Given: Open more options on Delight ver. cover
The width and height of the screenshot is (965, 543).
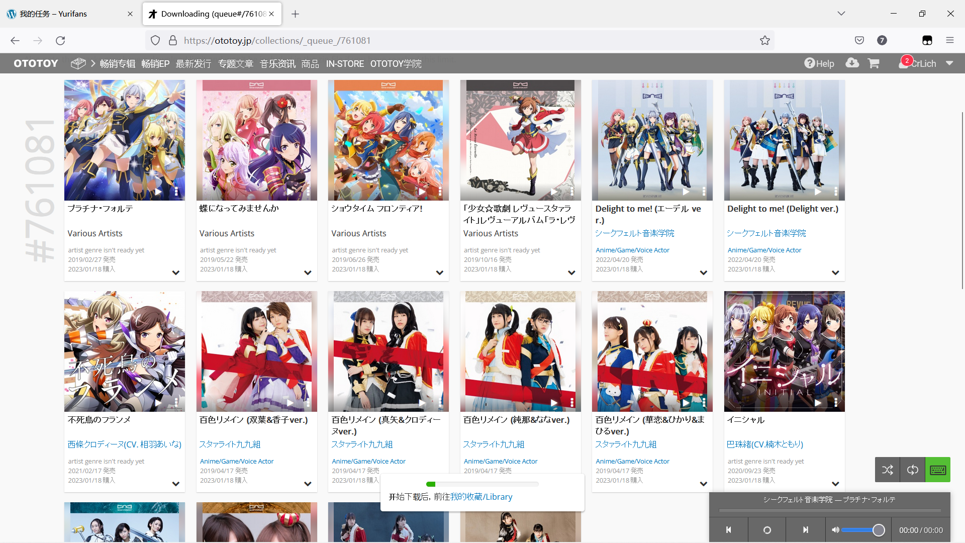Looking at the screenshot, I should click(x=836, y=192).
